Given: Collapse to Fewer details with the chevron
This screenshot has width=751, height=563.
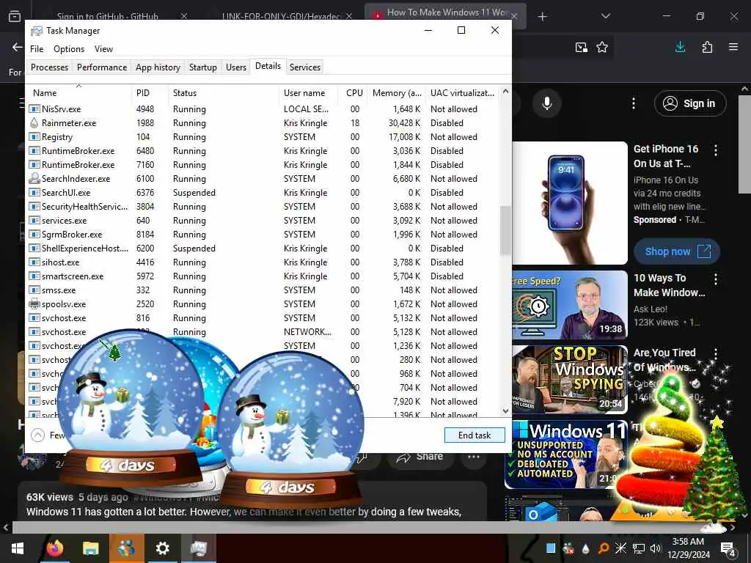Looking at the screenshot, I should [38, 435].
